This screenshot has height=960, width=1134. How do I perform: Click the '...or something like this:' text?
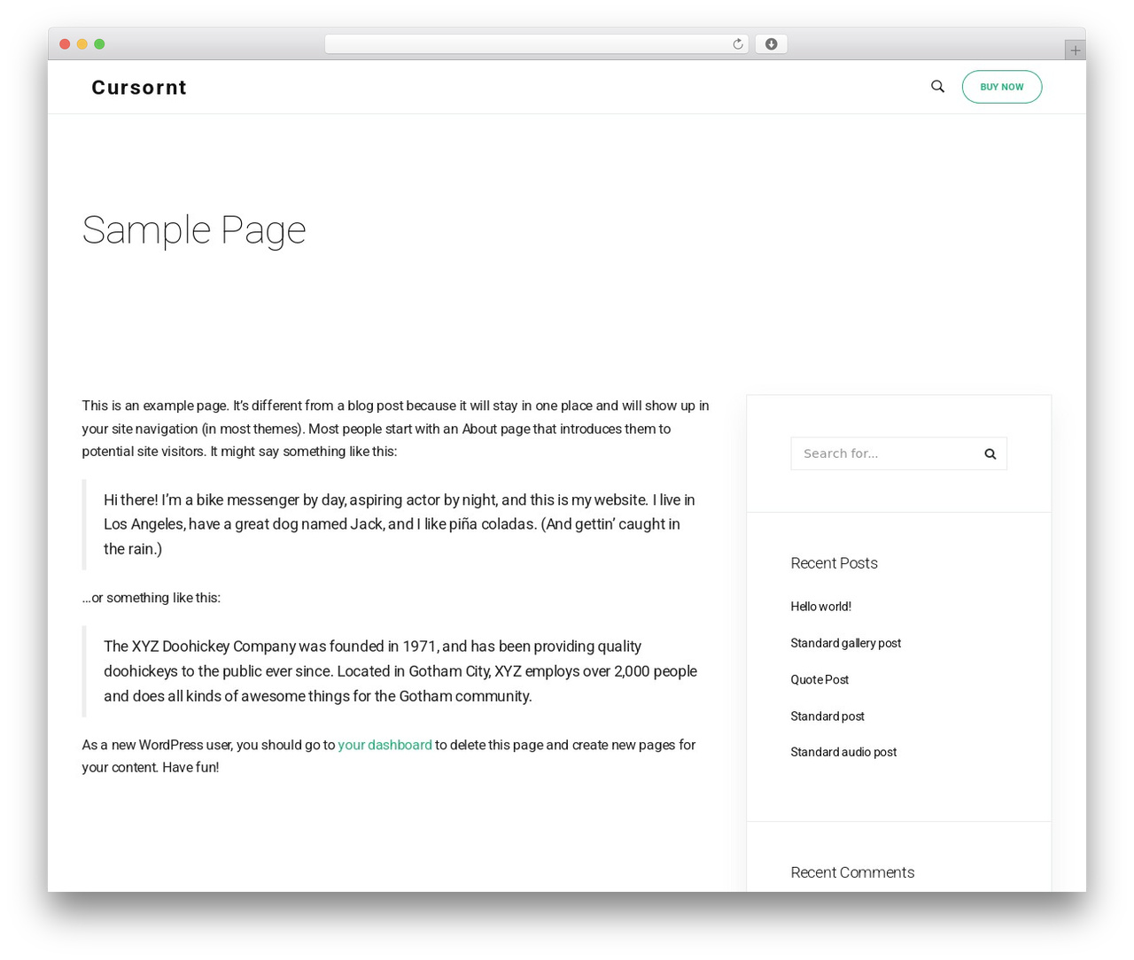[x=151, y=598]
